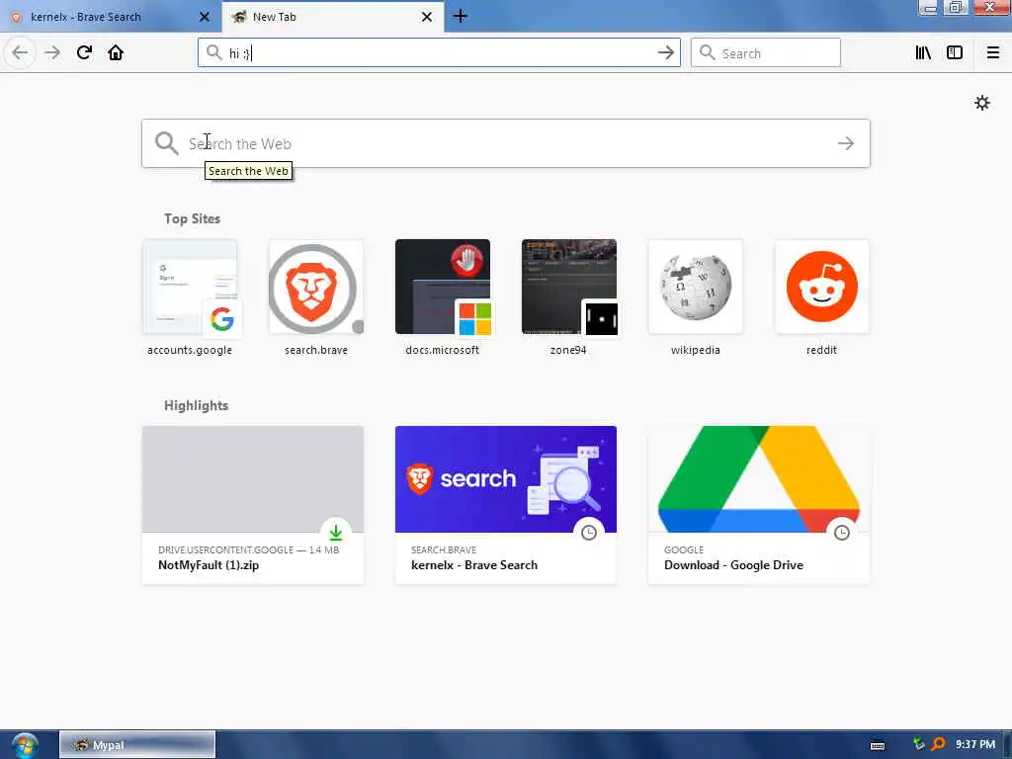
Task: Go back with the Back arrow button
Action: click(x=20, y=52)
